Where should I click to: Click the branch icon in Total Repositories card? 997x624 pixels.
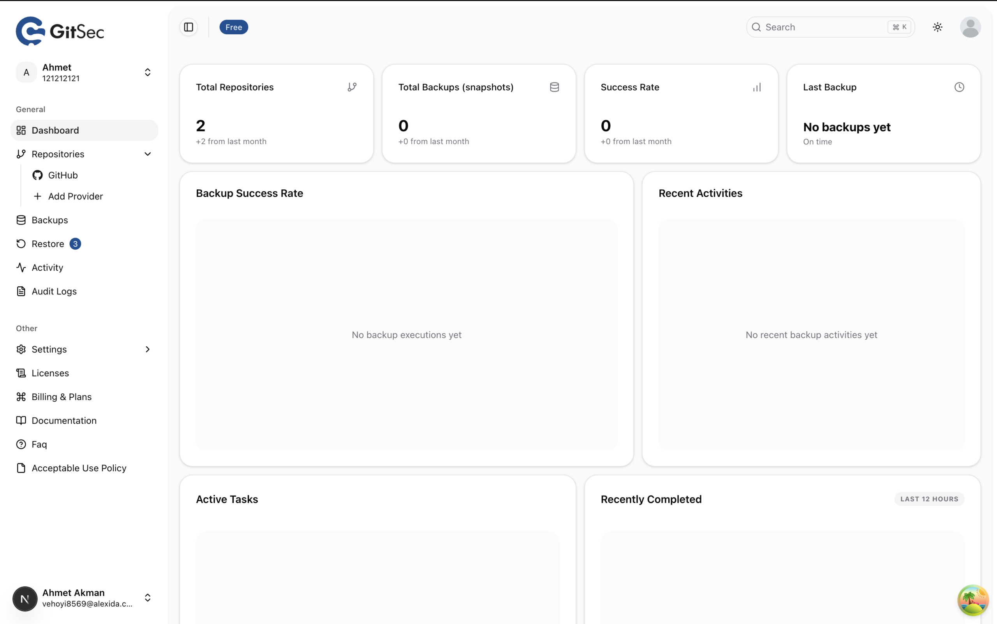[x=352, y=87]
